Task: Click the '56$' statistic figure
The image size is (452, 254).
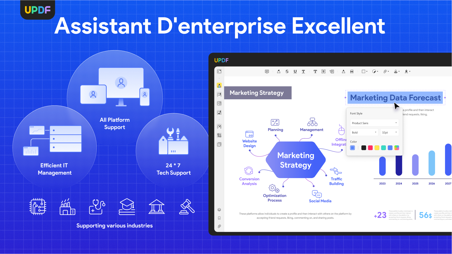Action: pyautogui.click(x=425, y=215)
